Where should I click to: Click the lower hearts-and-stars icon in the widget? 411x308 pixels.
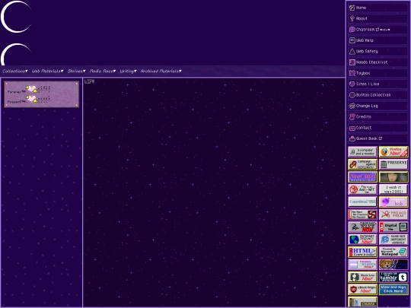(32, 99)
